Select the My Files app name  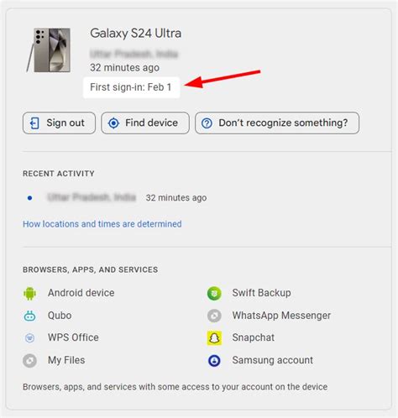pyautogui.click(x=66, y=360)
